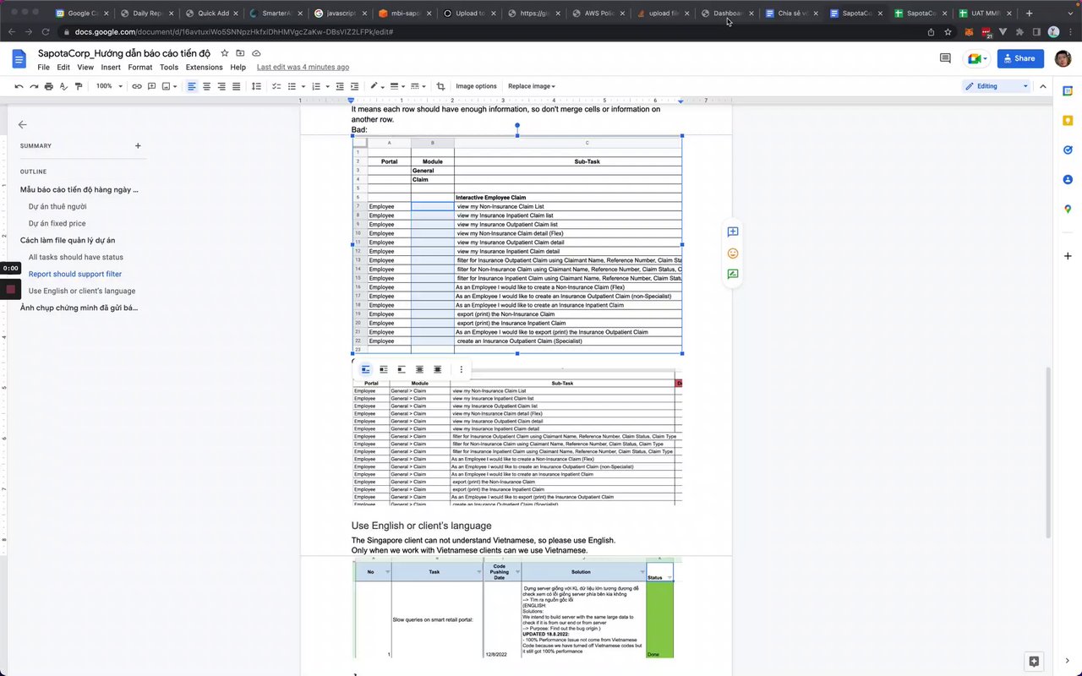
Task: Run spelling and grammar check
Action: coord(63,86)
